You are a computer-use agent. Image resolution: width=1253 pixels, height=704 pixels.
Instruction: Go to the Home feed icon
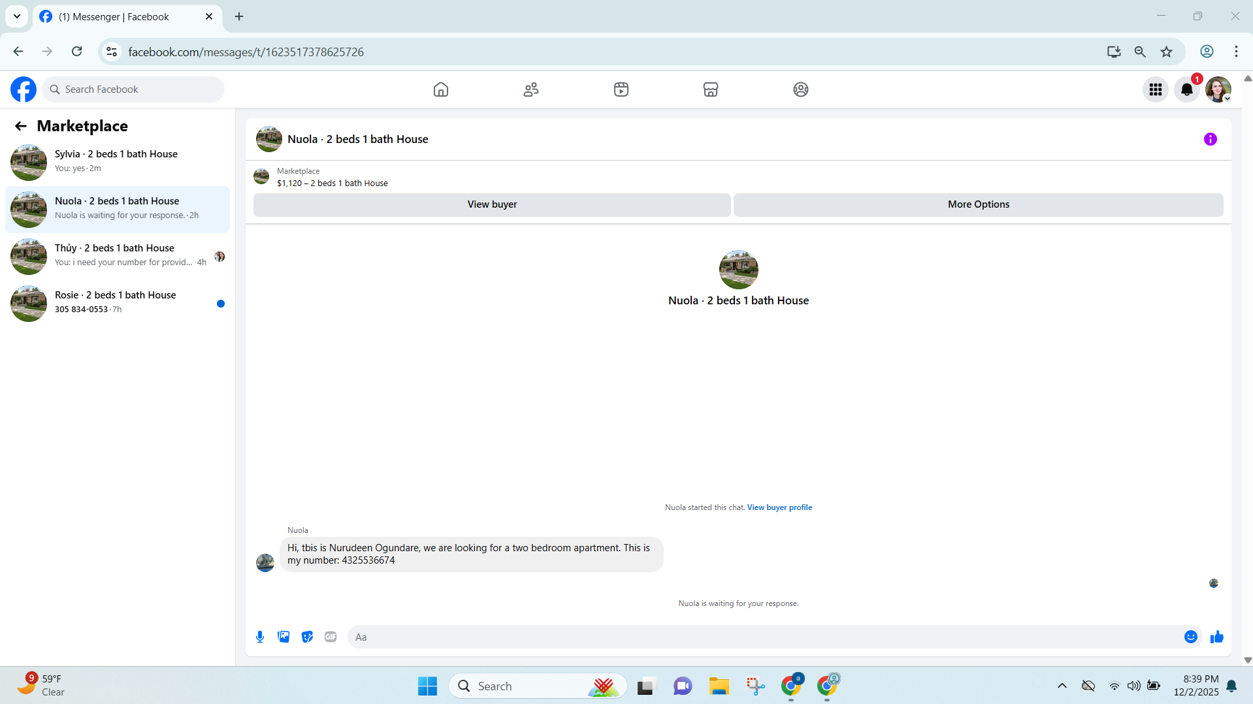[441, 89]
